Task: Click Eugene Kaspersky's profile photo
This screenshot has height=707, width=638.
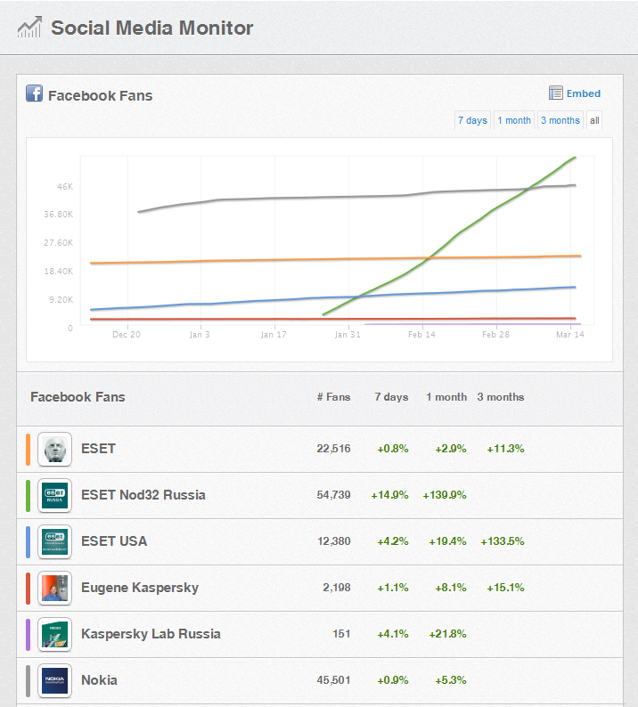Action: 54,588
